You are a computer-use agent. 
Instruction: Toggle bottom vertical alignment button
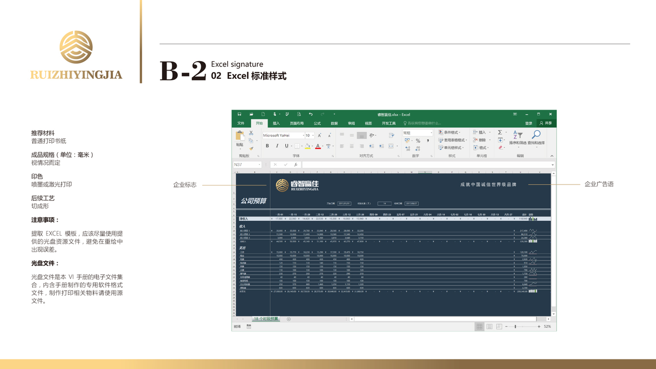click(362, 135)
